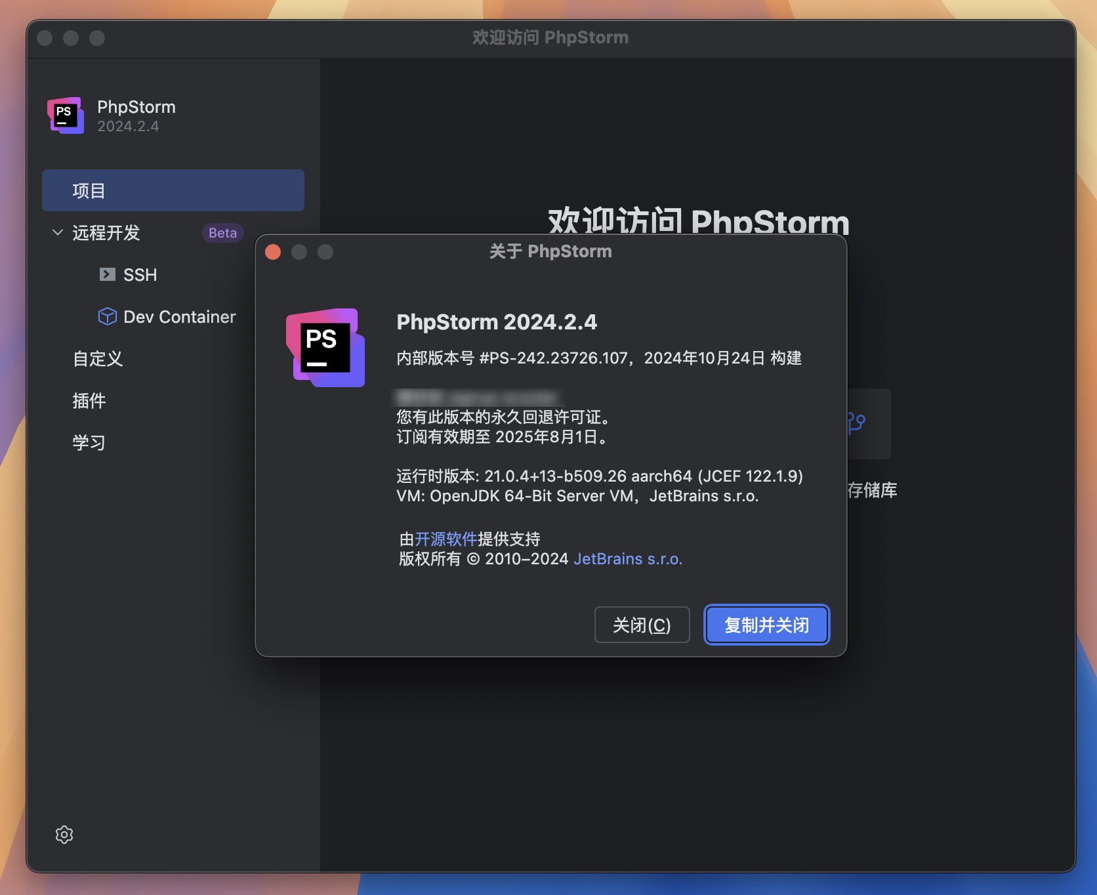The height and width of the screenshot is (895, 1097).
Task: Click the SSH terminal icon
Action: click(x=107, y=274)
